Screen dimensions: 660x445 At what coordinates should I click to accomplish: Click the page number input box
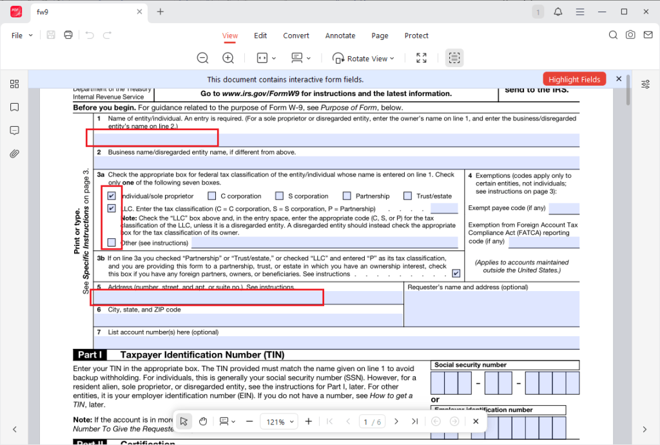pos(372,421)
